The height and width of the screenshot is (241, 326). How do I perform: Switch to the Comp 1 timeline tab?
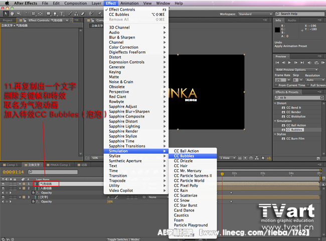(x=11, y=165)
